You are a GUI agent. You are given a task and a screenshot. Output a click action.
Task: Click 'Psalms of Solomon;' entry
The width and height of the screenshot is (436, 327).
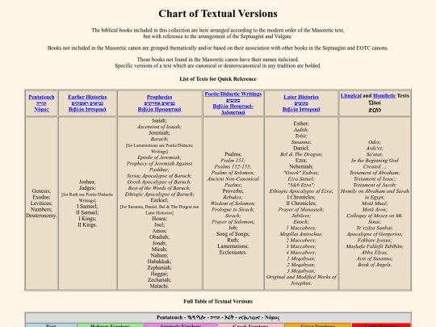click(x=233, y=173)
